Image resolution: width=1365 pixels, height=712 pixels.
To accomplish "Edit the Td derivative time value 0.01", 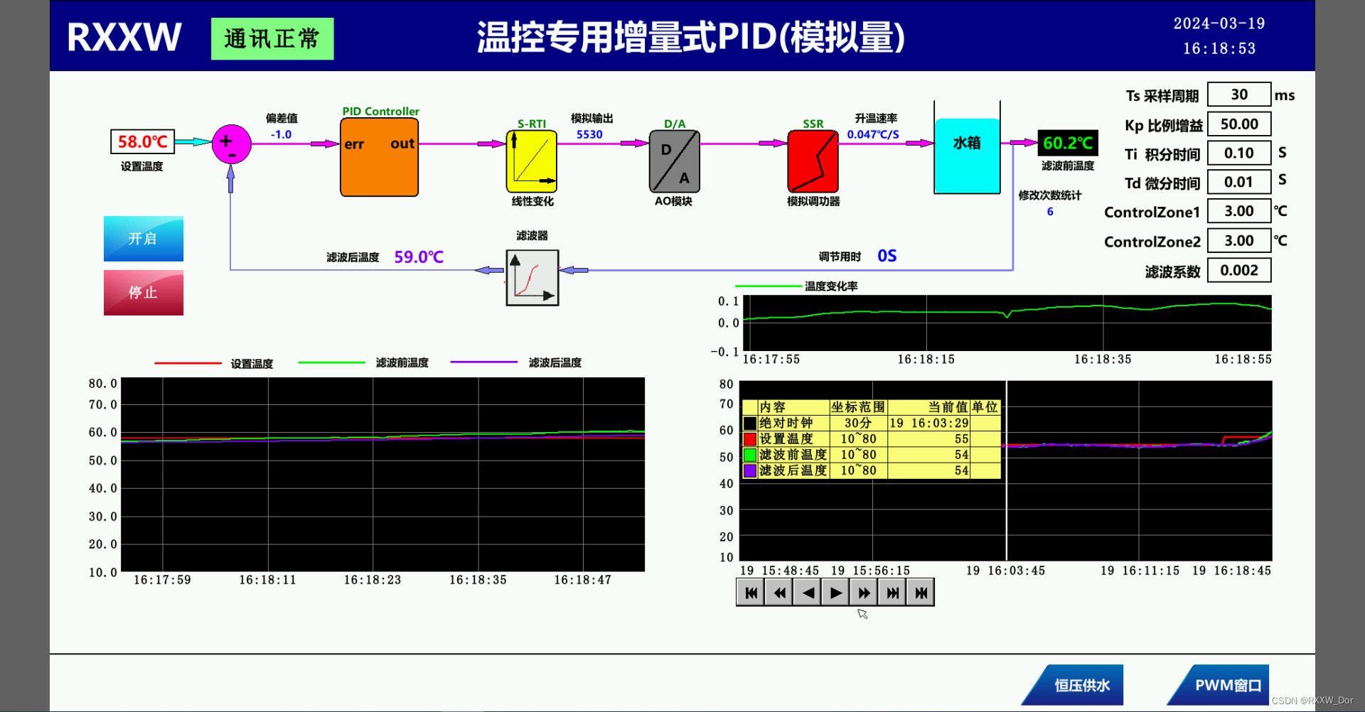I will tap(1239, 182).
